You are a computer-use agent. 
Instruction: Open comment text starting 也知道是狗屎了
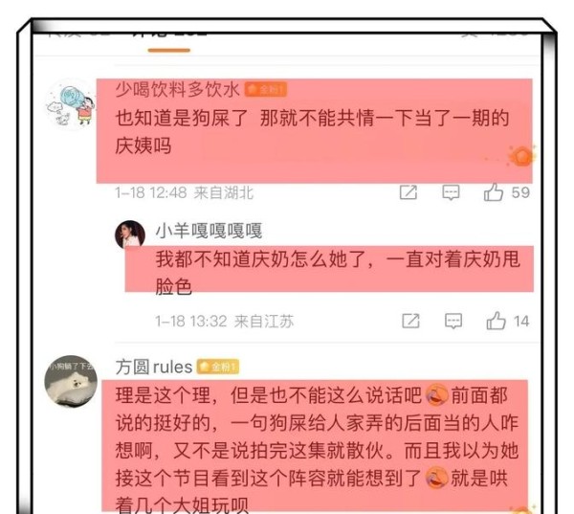[312, 132]
